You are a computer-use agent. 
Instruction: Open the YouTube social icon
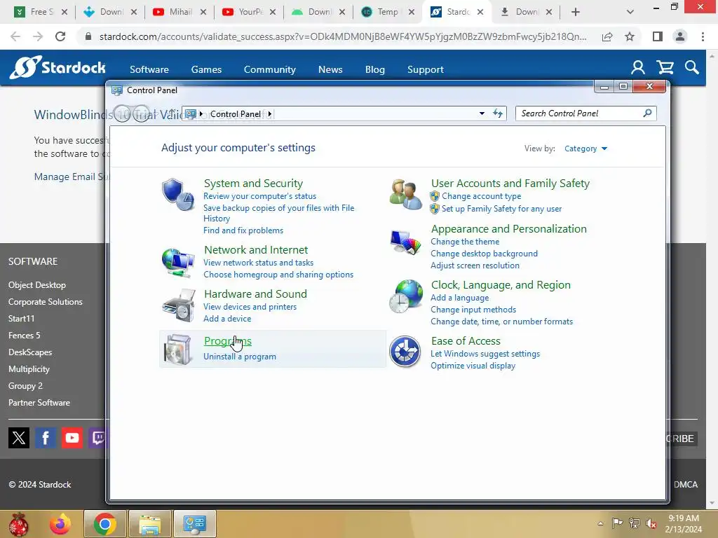coord(72,438)
